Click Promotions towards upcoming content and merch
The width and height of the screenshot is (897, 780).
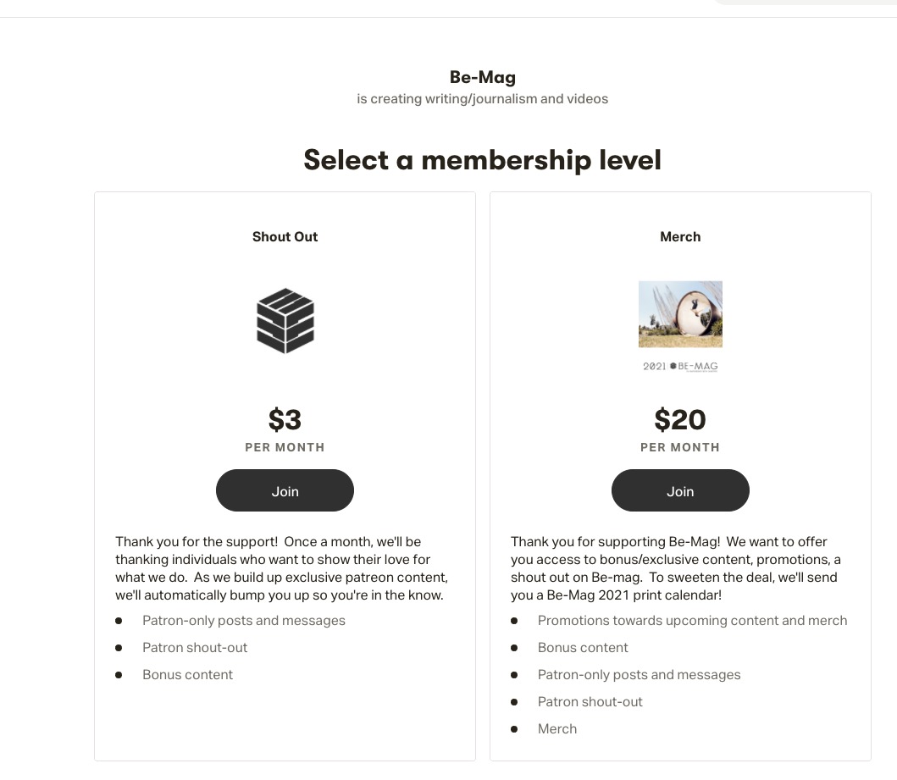692,621
